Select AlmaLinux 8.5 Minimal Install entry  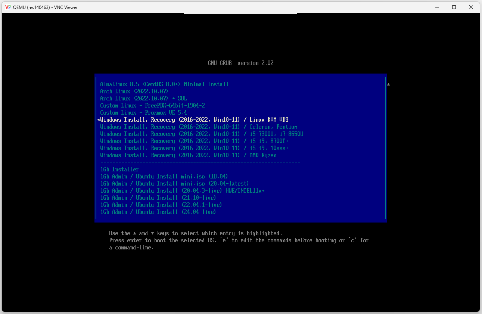click(x=164, y=84)
